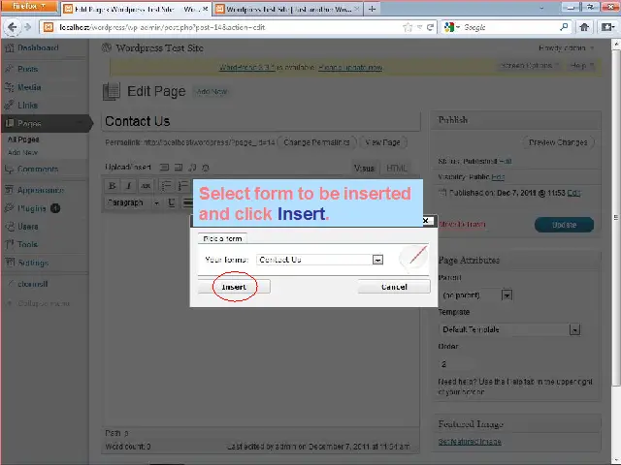Image resolution: width=621 pixels, height=465 pixels.
Task: Click the bookmark star in address bar
Action: point(408,27)
